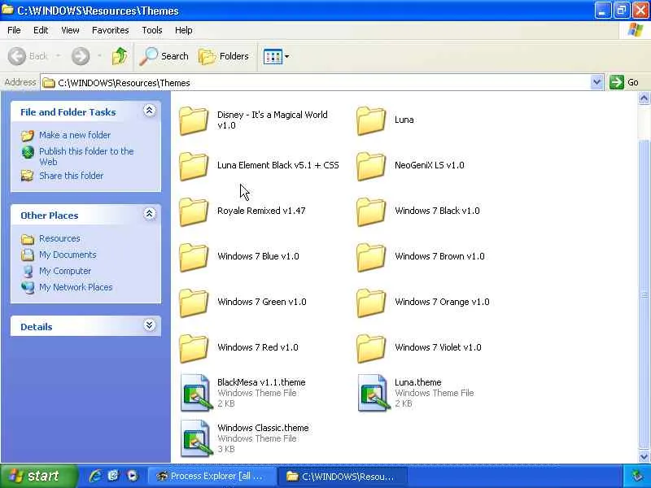Select the Luna folder icon

point(371,120)
